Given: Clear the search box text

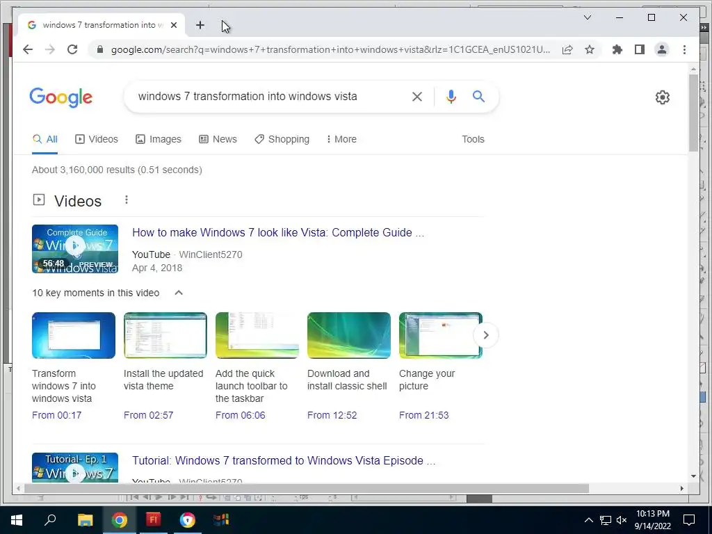Looking at the screenshot, I should coord(417,96).
